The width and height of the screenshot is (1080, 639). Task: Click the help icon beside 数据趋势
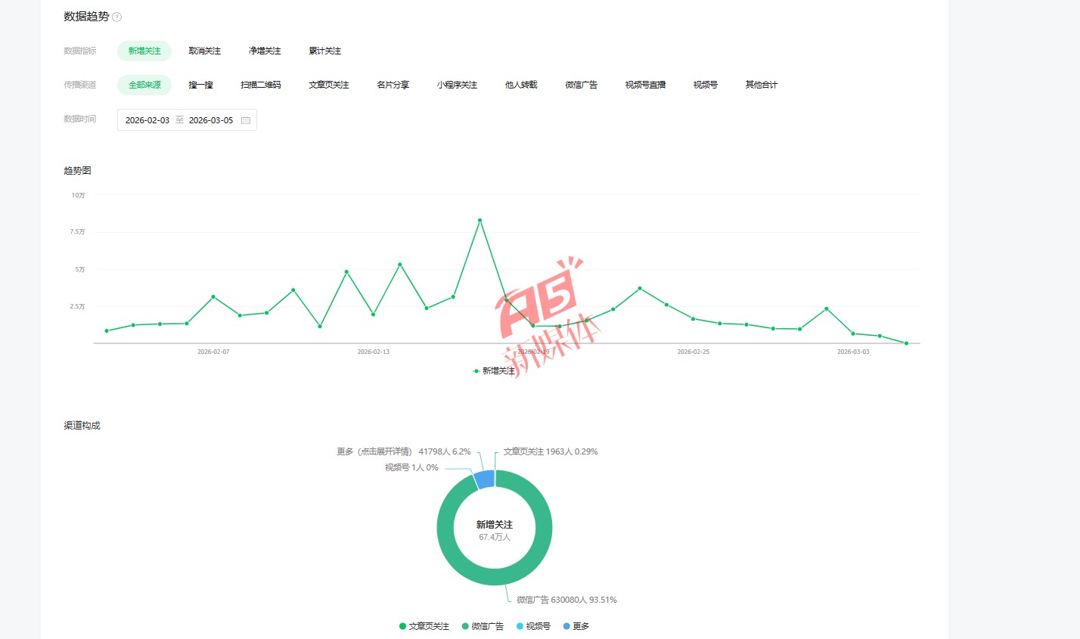117,17
